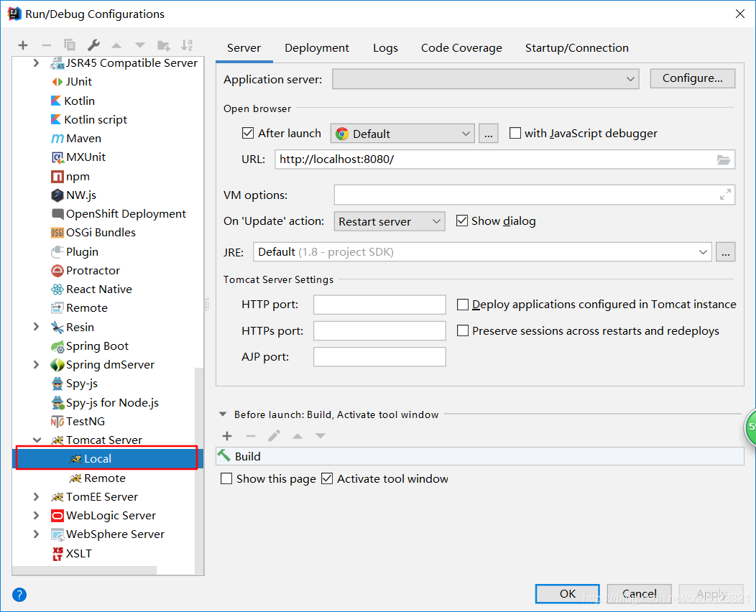Select the NW.js configuration type
Viewport: 756px width, 612px height.
pos(73,195)
